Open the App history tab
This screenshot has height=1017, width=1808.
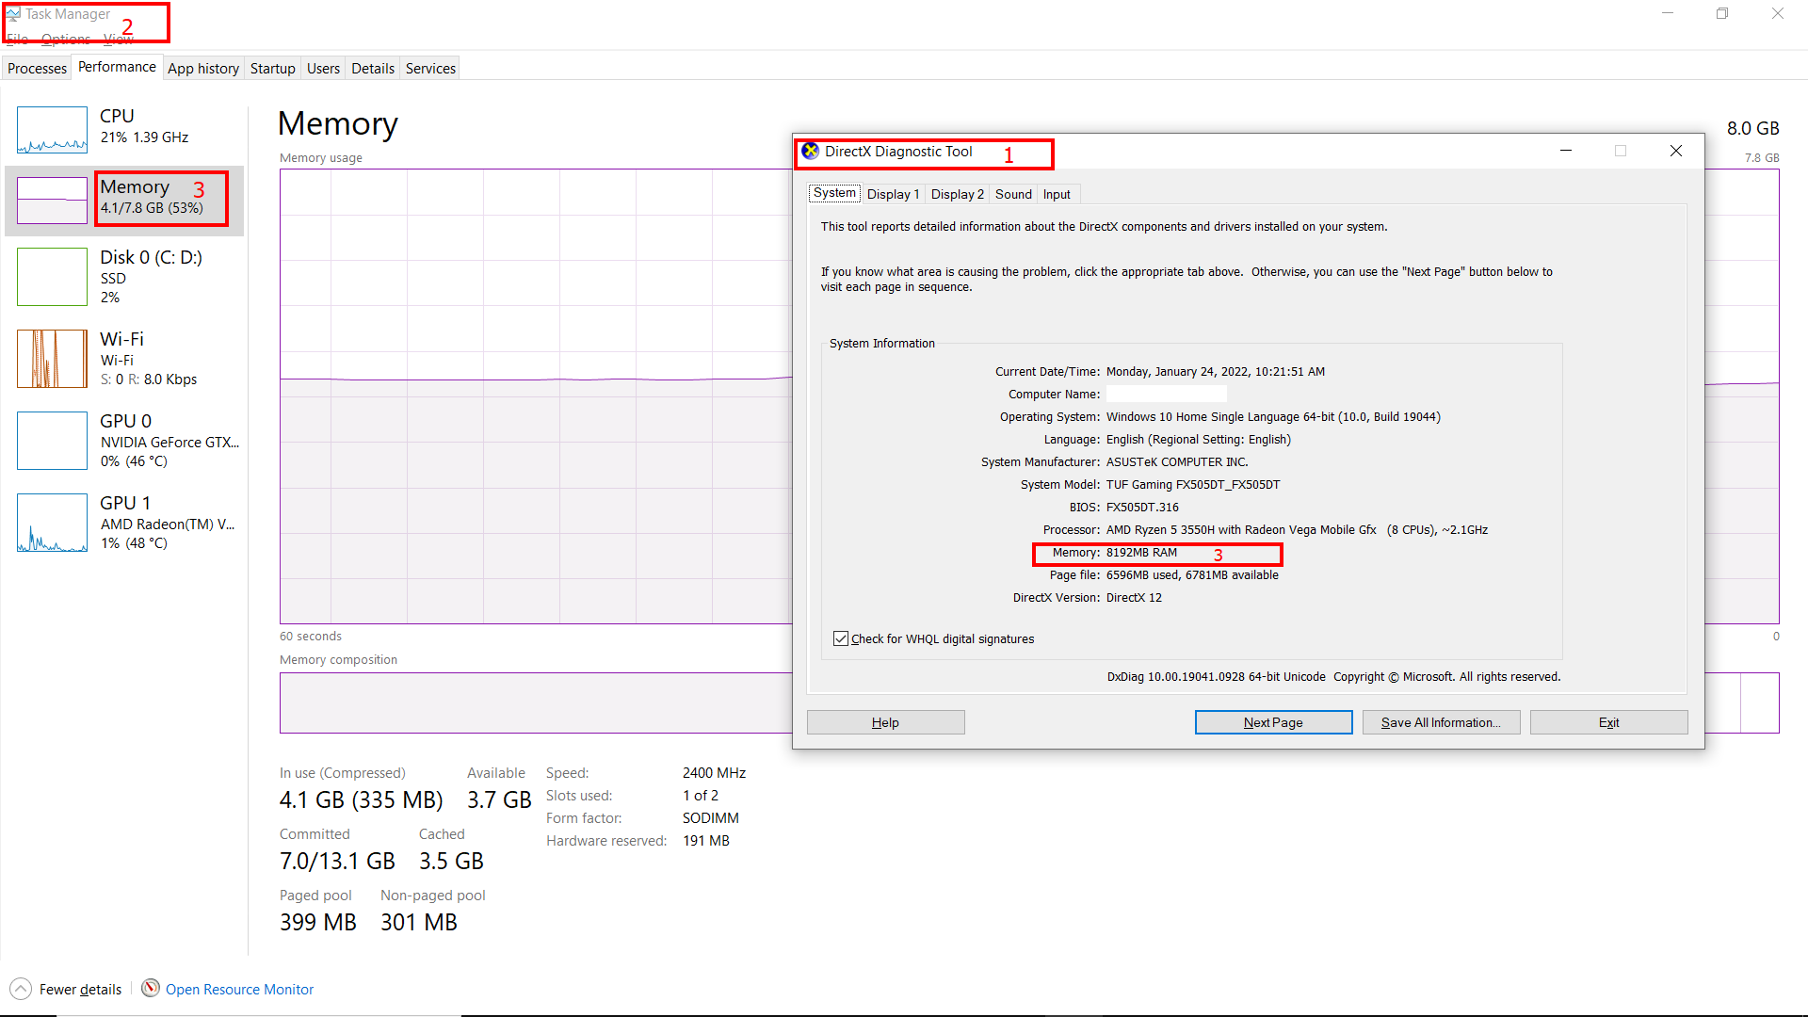(x=203, y=68)
